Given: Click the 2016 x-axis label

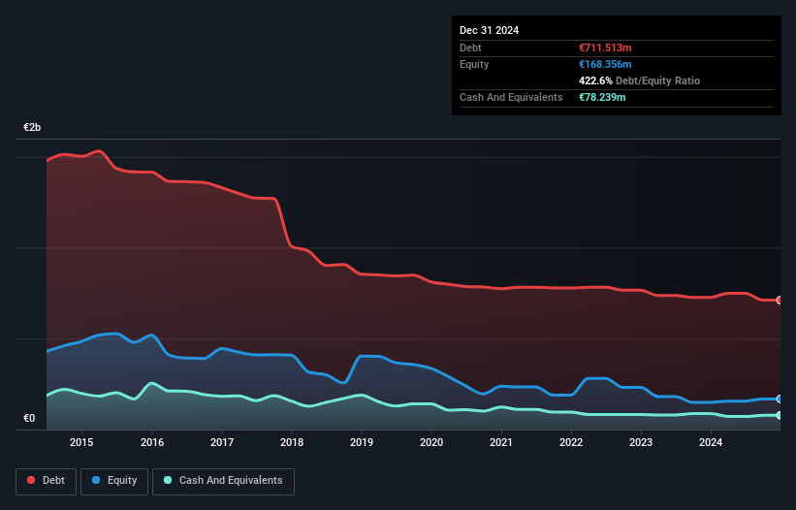Looking at the screenshot, I should point(152,442).
